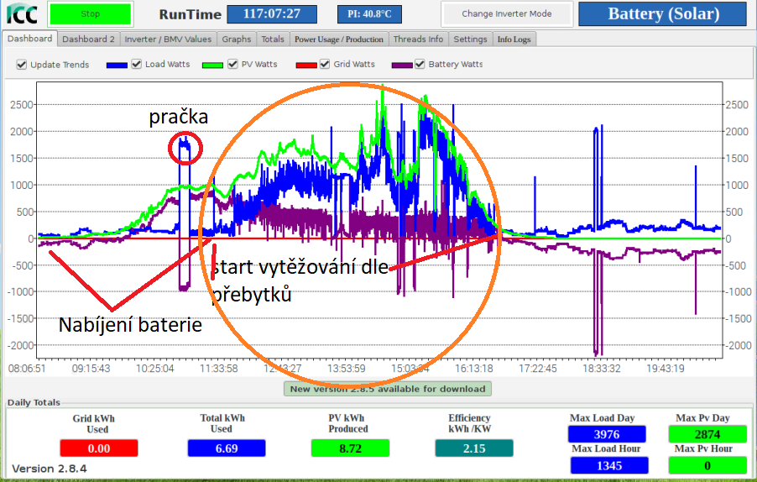Select the Totals tab

[x=273, y=39]
